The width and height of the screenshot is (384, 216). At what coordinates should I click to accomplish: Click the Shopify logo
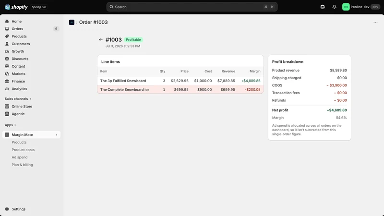pos(16,7)
